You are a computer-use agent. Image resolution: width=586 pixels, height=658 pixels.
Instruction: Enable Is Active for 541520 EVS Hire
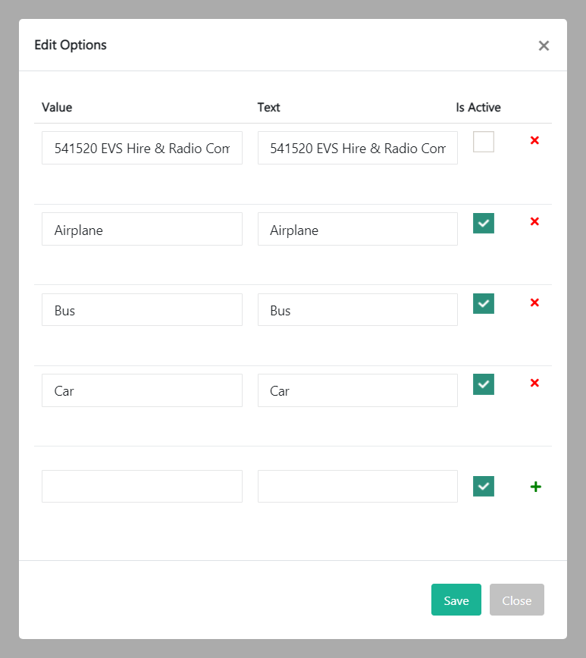tap(484, 142)
